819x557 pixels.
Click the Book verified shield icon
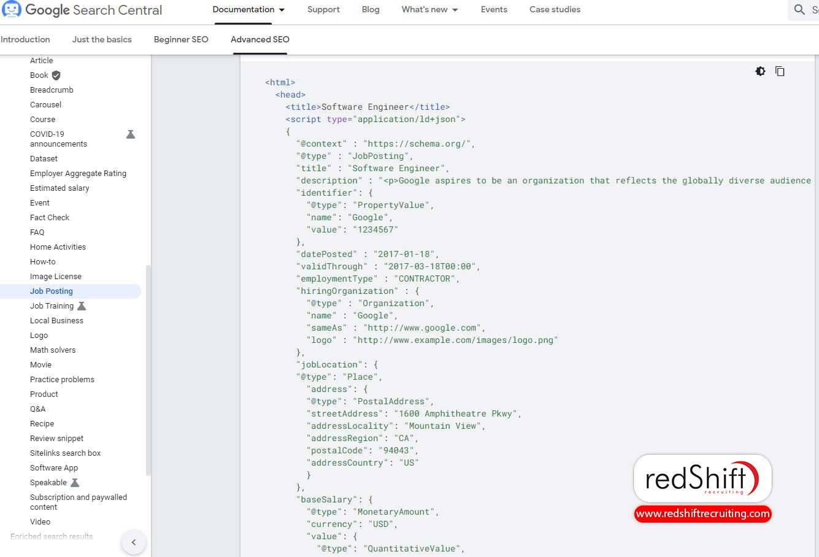pos(56,75)
